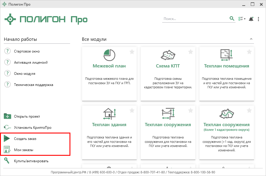The height and width of the screenshot is (176, 266).
Task: Open the view mode dropdown
Action: click(x=242, y=19)
